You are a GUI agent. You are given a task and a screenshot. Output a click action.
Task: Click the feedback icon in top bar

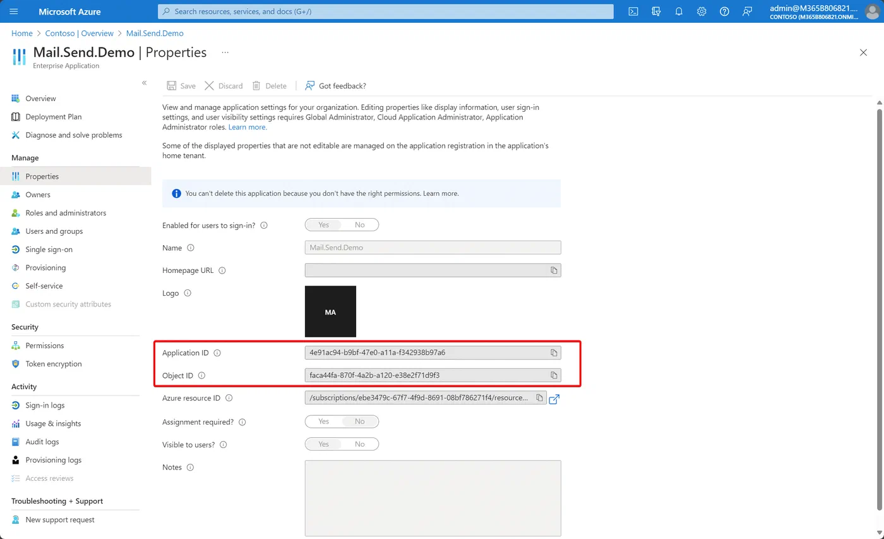(x=748, y=11)
